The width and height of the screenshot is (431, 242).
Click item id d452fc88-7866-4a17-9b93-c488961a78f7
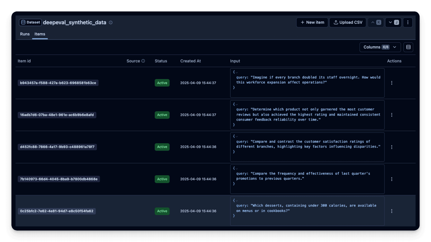point(57,147)
